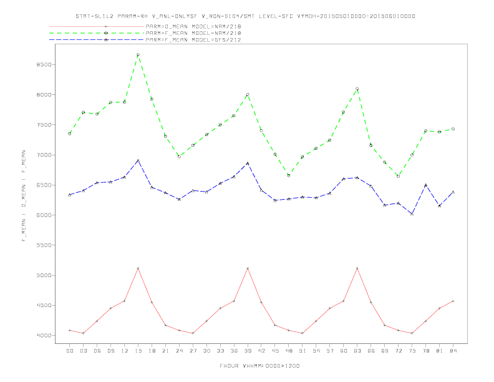Screen dimensions: 494x382
Task: Click x-axis tick label 30
Action: pyautogui.click(x=206, y=351)
